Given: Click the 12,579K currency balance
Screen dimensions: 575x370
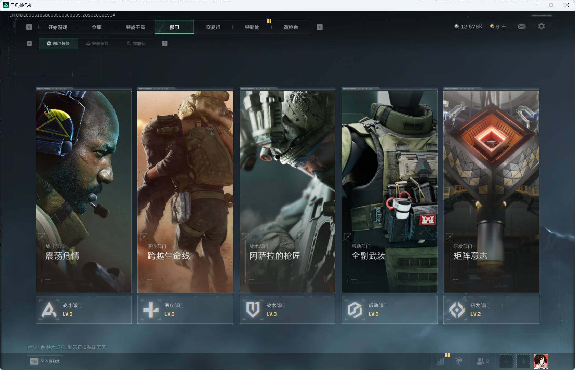Looking at the screenshot, I should point(468,26).
